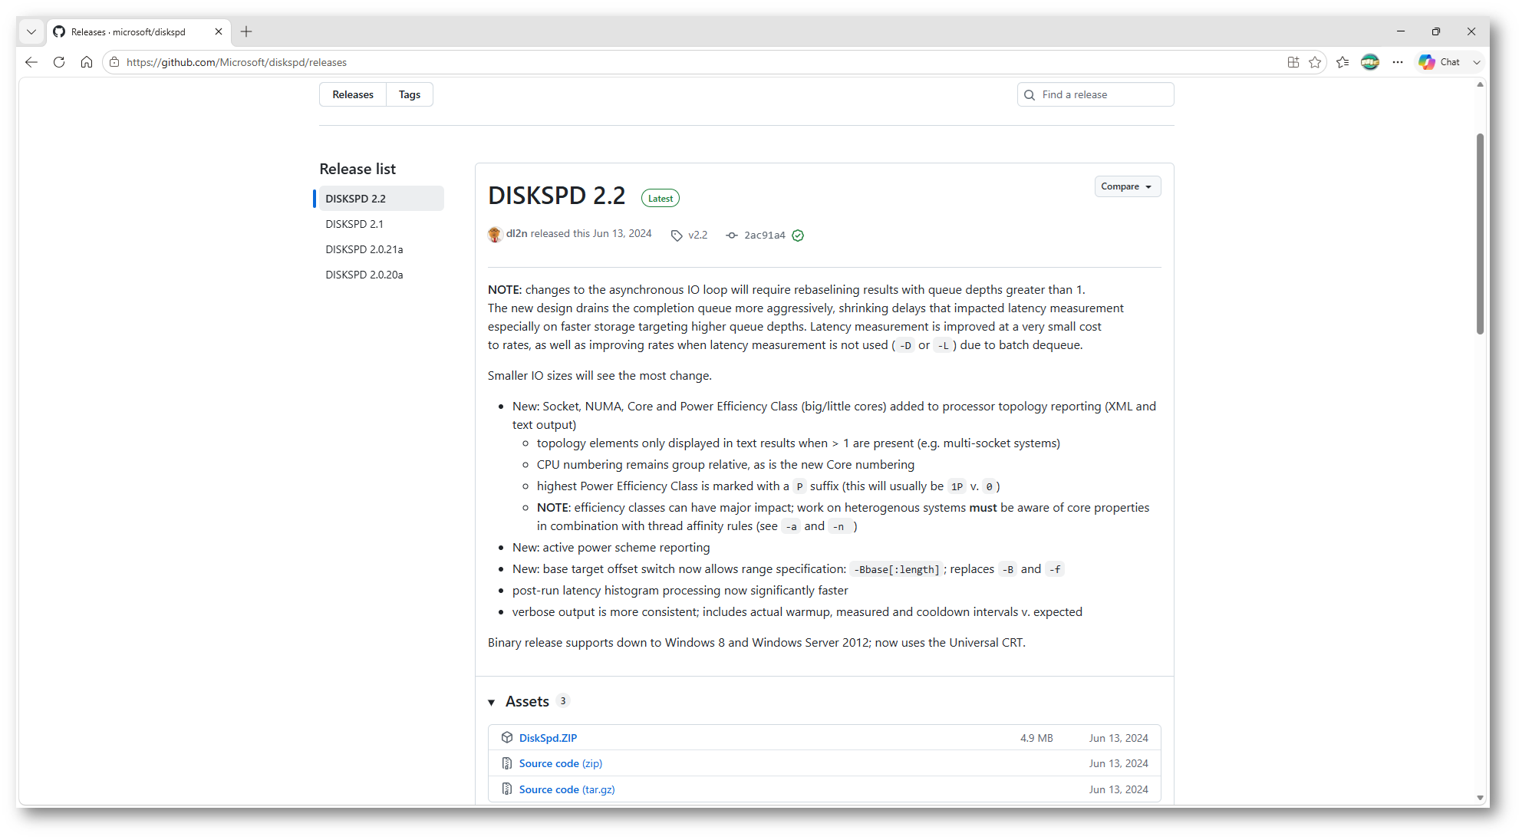Open Copilot Chat
Screen dimensions: 1522x840
tap(1439, 62)
